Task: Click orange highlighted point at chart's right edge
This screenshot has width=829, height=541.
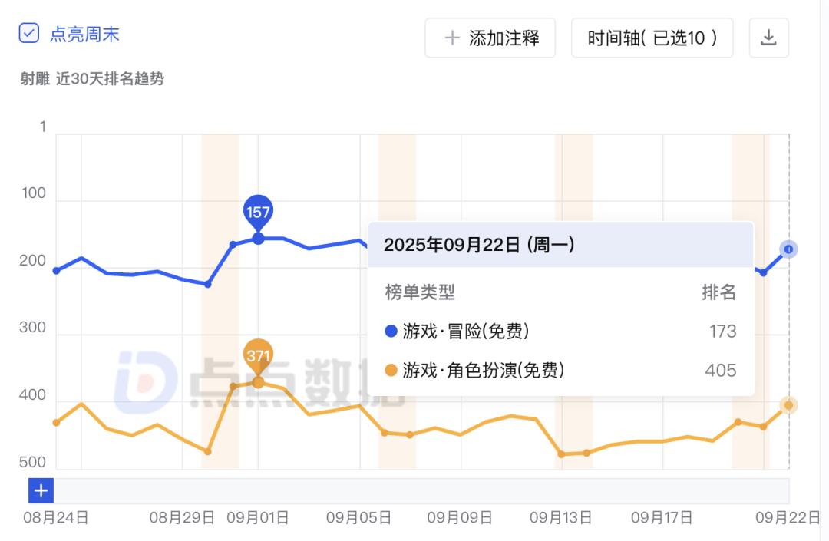Action: [x=788, y=405]
